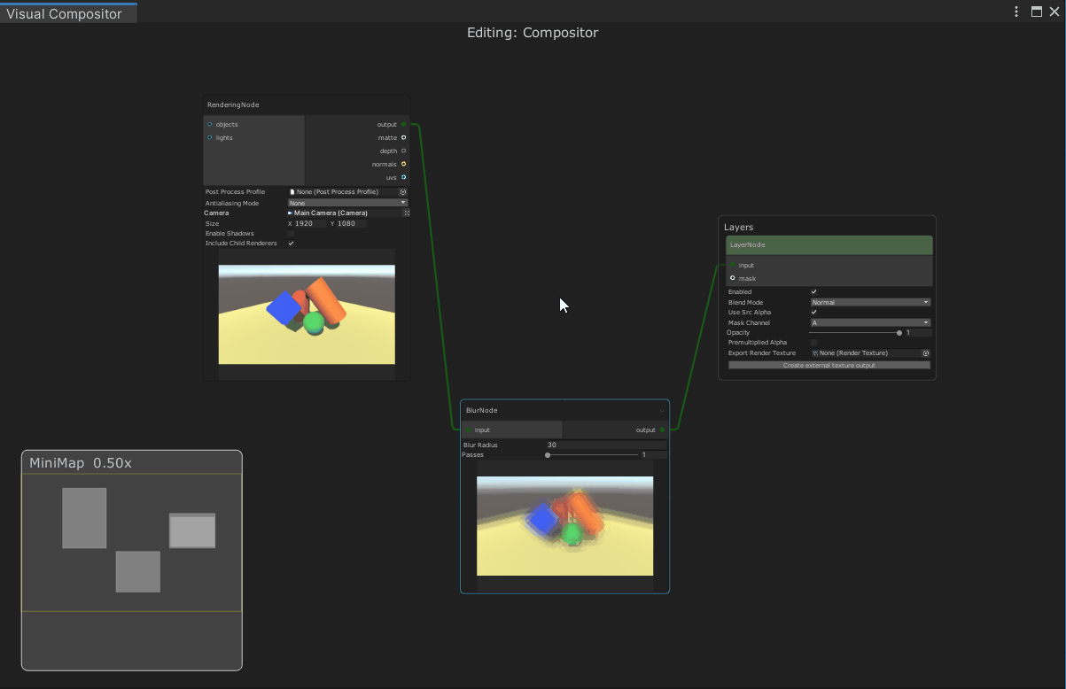The height and width of the screenshot is (689, 1066).
Task: Toggle the Premultiplied Alpha checkbox
Action: pos(814,343)
